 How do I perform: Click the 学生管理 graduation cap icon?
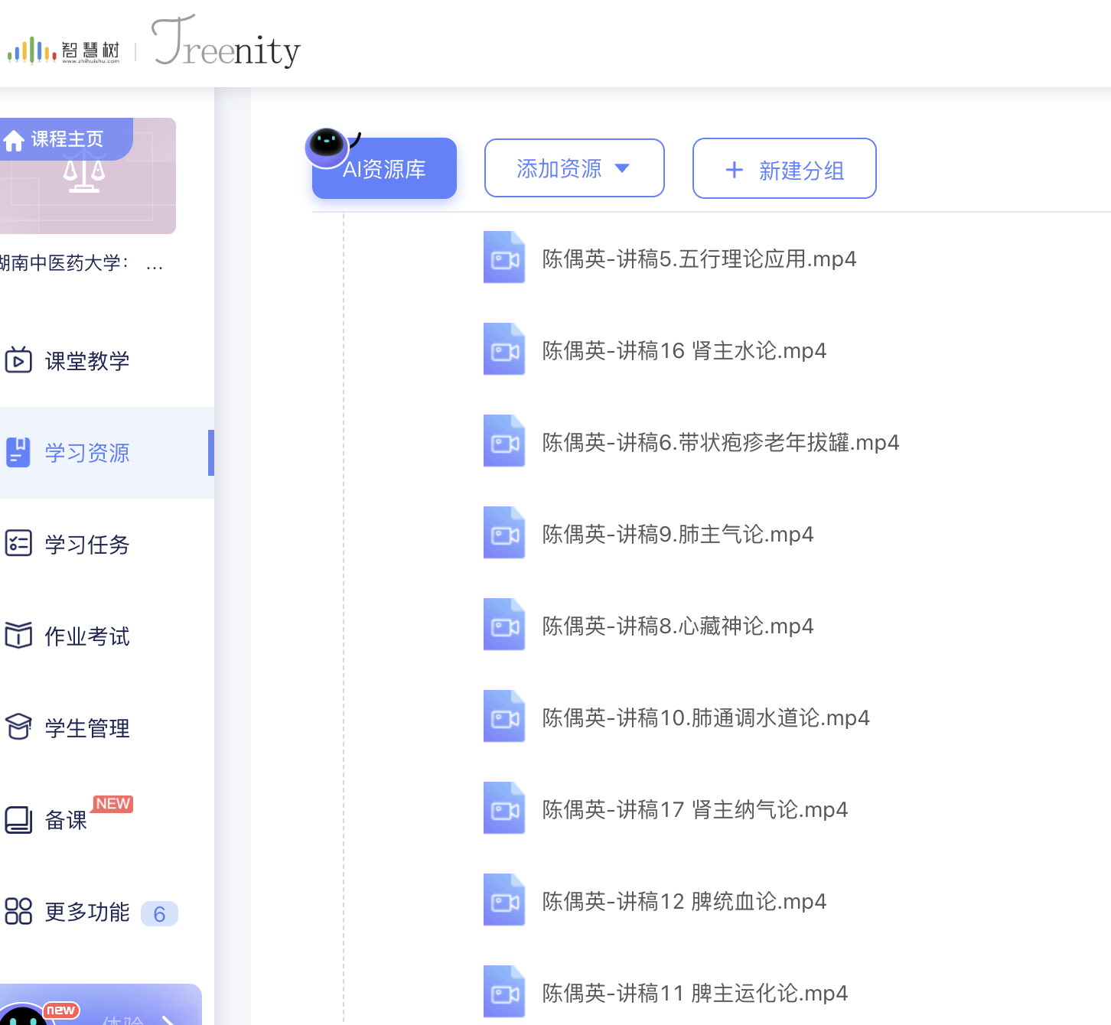coord(18,727)
